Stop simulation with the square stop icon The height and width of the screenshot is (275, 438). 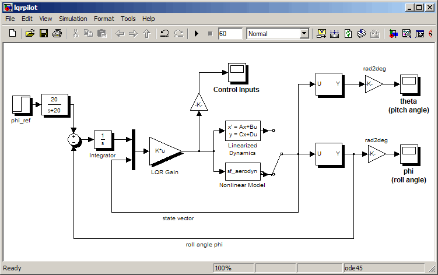pos(211,34)
